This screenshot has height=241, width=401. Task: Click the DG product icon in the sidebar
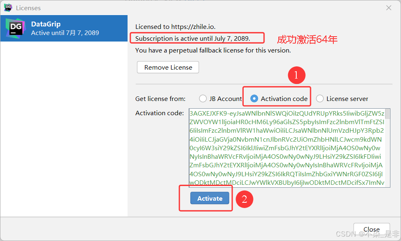coord(16,28)
